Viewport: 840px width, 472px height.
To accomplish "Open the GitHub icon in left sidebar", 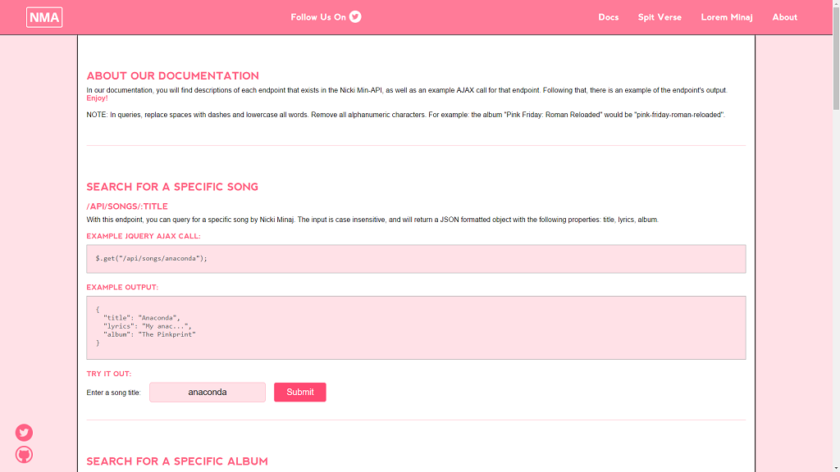I will click(x=24, y=455).
